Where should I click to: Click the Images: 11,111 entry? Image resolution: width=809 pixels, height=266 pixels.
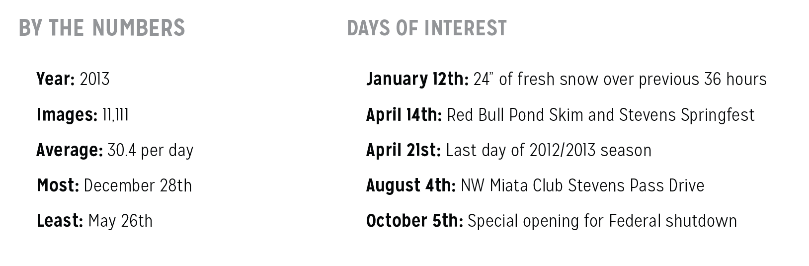click(82, 115)
